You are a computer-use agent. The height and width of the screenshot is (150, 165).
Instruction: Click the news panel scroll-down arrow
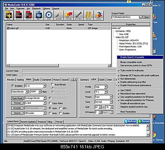tap(148, 135)
